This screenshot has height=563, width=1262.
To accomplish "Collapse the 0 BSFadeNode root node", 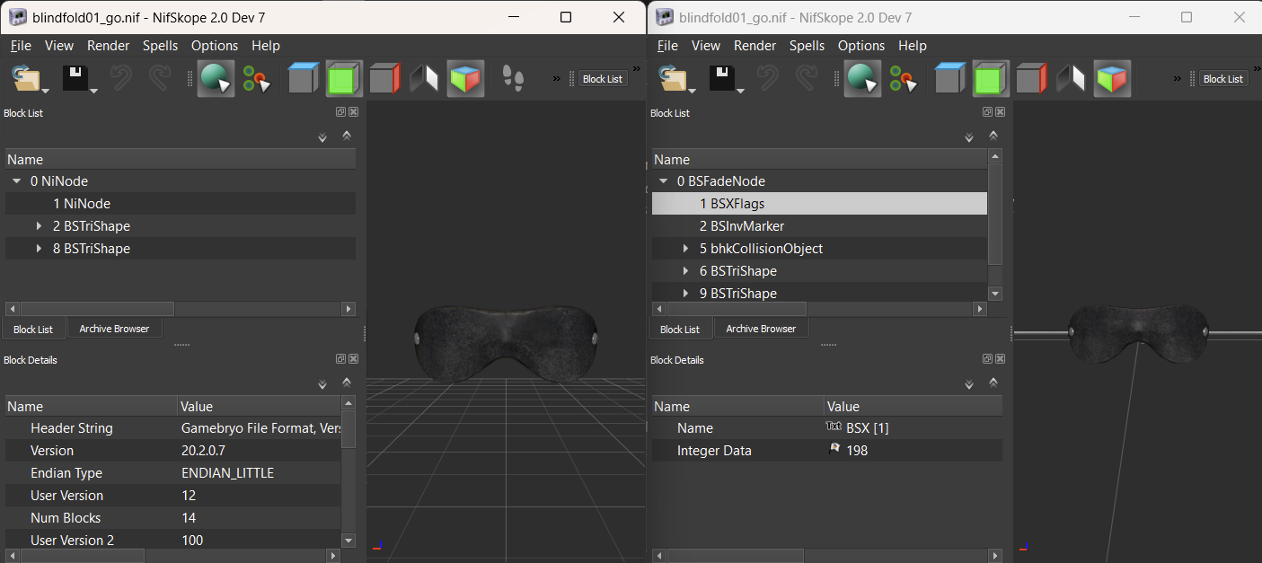I will 664,181.
